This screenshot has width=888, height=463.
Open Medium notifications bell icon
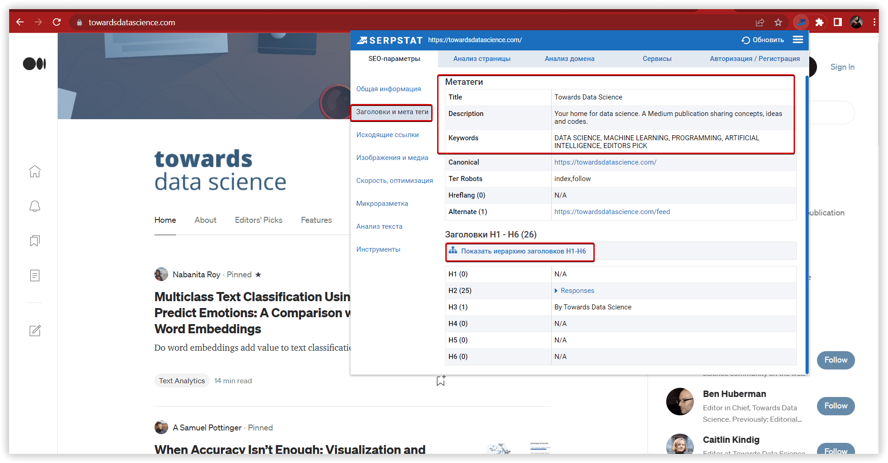(x=35, y=206)
